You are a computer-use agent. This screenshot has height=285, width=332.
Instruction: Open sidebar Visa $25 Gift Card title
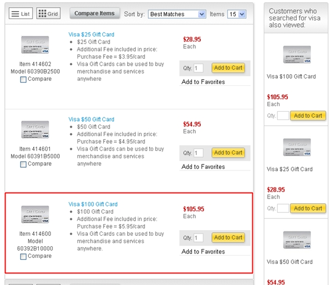(289, 169)
